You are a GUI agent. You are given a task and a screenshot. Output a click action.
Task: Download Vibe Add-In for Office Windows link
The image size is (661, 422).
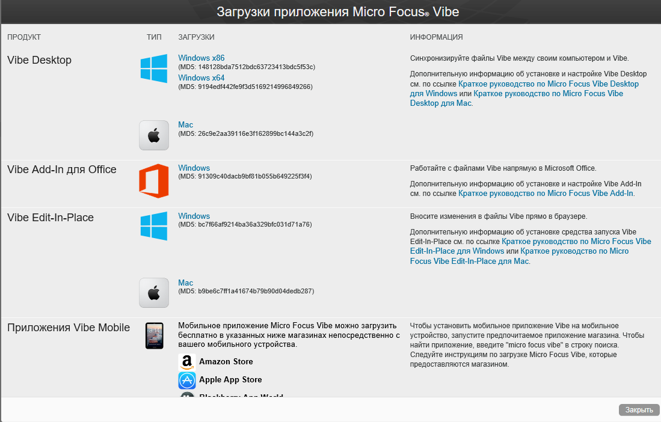pos(194,168)
